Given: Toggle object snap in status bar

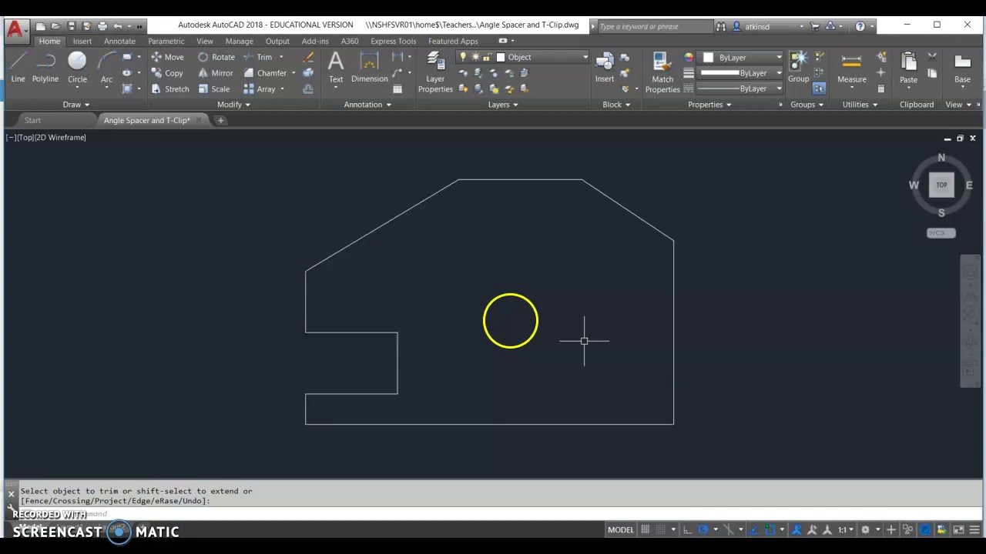Looking at the screenshot, I should [770, 529].
